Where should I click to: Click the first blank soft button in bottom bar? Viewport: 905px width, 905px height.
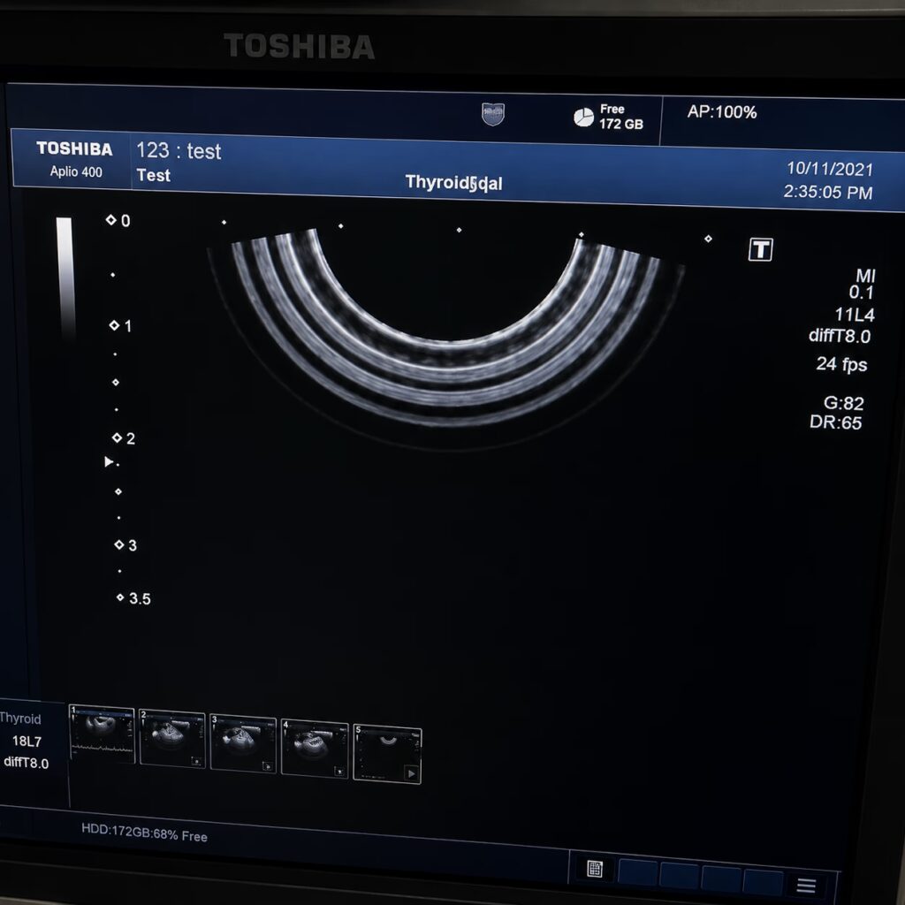click(638, 872)
